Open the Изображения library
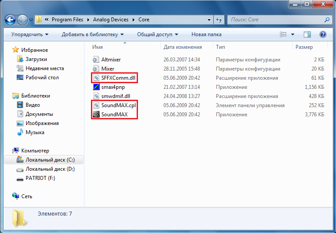 (x=42, y=123)
